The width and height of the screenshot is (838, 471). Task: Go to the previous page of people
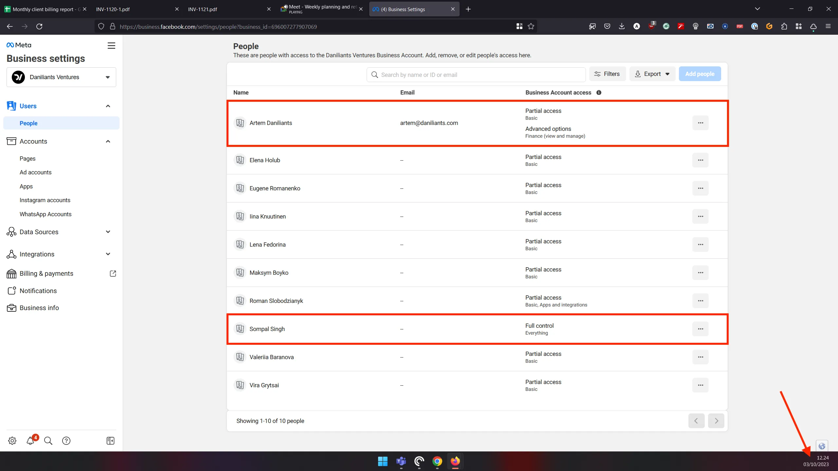[x=696, y=421]
